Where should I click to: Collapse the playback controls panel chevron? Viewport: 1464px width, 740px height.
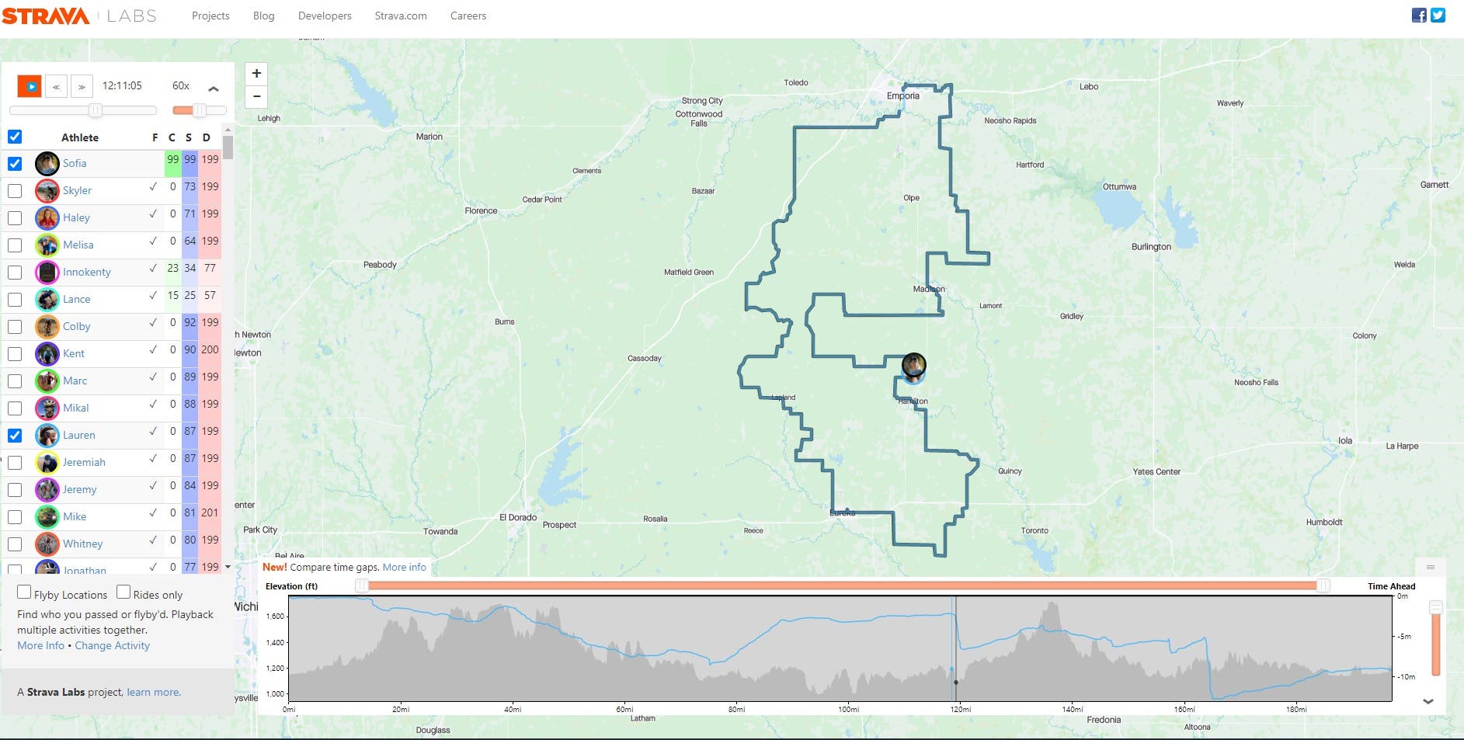(x=214, y=89)
